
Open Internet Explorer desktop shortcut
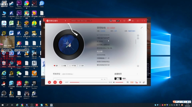4,75
